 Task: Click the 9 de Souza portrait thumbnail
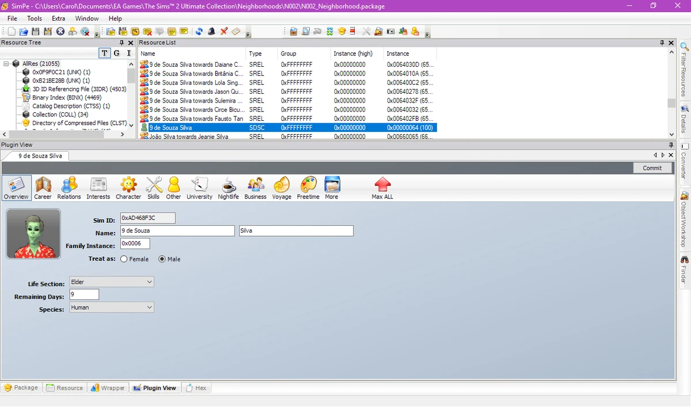click(33, 233)
